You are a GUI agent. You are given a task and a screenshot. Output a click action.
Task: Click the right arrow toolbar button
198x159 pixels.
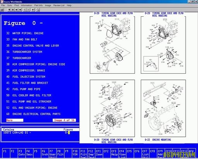pos(20,10)
